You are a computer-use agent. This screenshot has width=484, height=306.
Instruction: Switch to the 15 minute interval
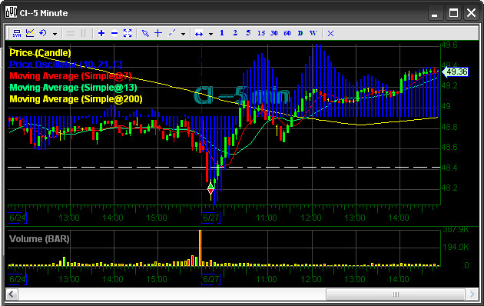click(261, 33)
